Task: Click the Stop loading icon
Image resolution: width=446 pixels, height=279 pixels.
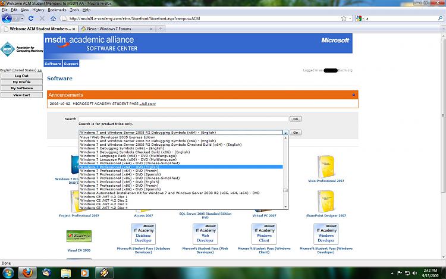Action: pyautogui.click(x=42, y=18)
